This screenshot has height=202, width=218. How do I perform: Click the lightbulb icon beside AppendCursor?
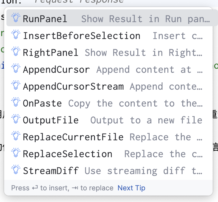tap(15, 69)
